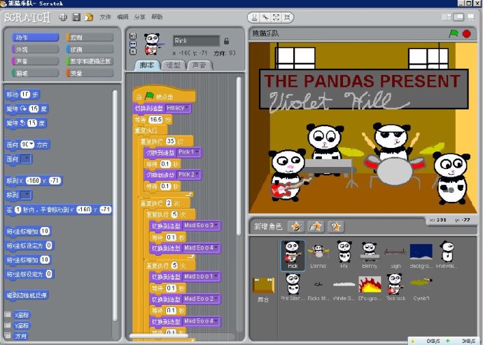Switch to the 声音 sounds tab

coord(199,65)
